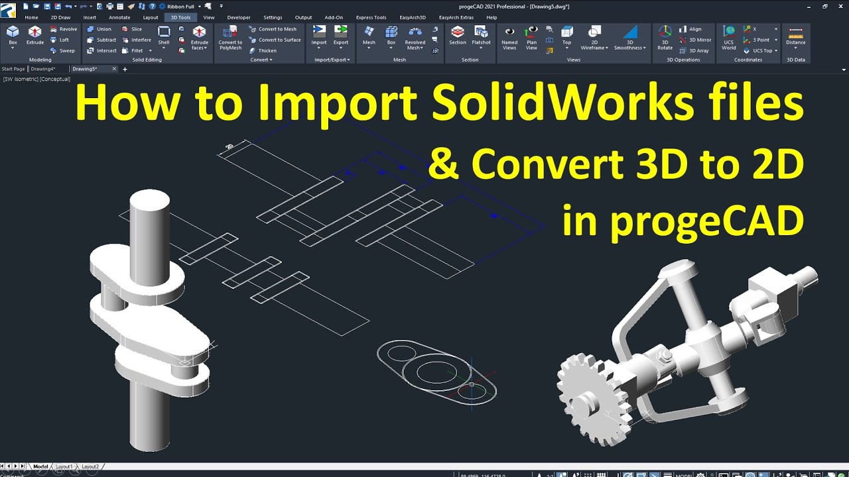This screenshot has width=849, height=477.
Task: Go to the Start Page tab
Action: pos(13,69)
